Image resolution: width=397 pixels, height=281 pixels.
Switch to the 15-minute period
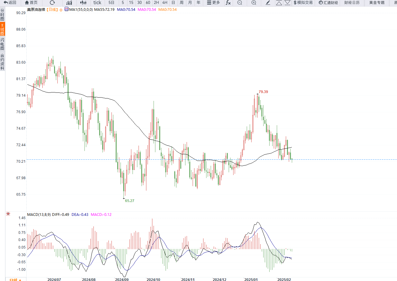point(131,3)
